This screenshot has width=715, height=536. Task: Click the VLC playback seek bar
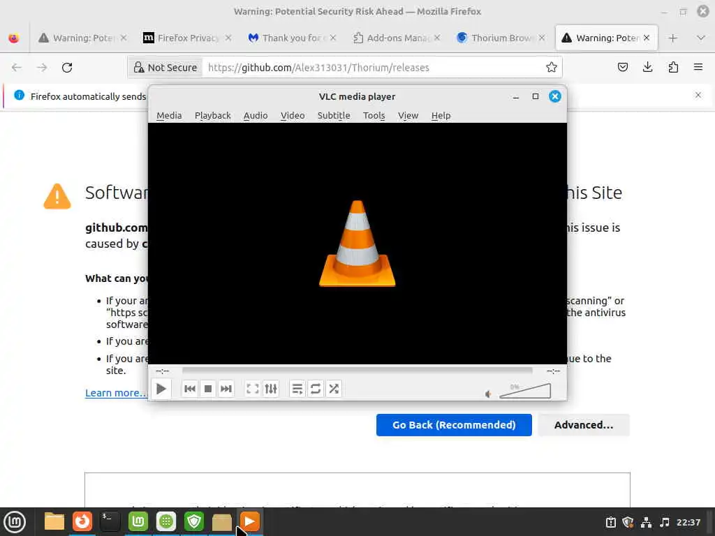pyautogui.click(x=357, y=371)
